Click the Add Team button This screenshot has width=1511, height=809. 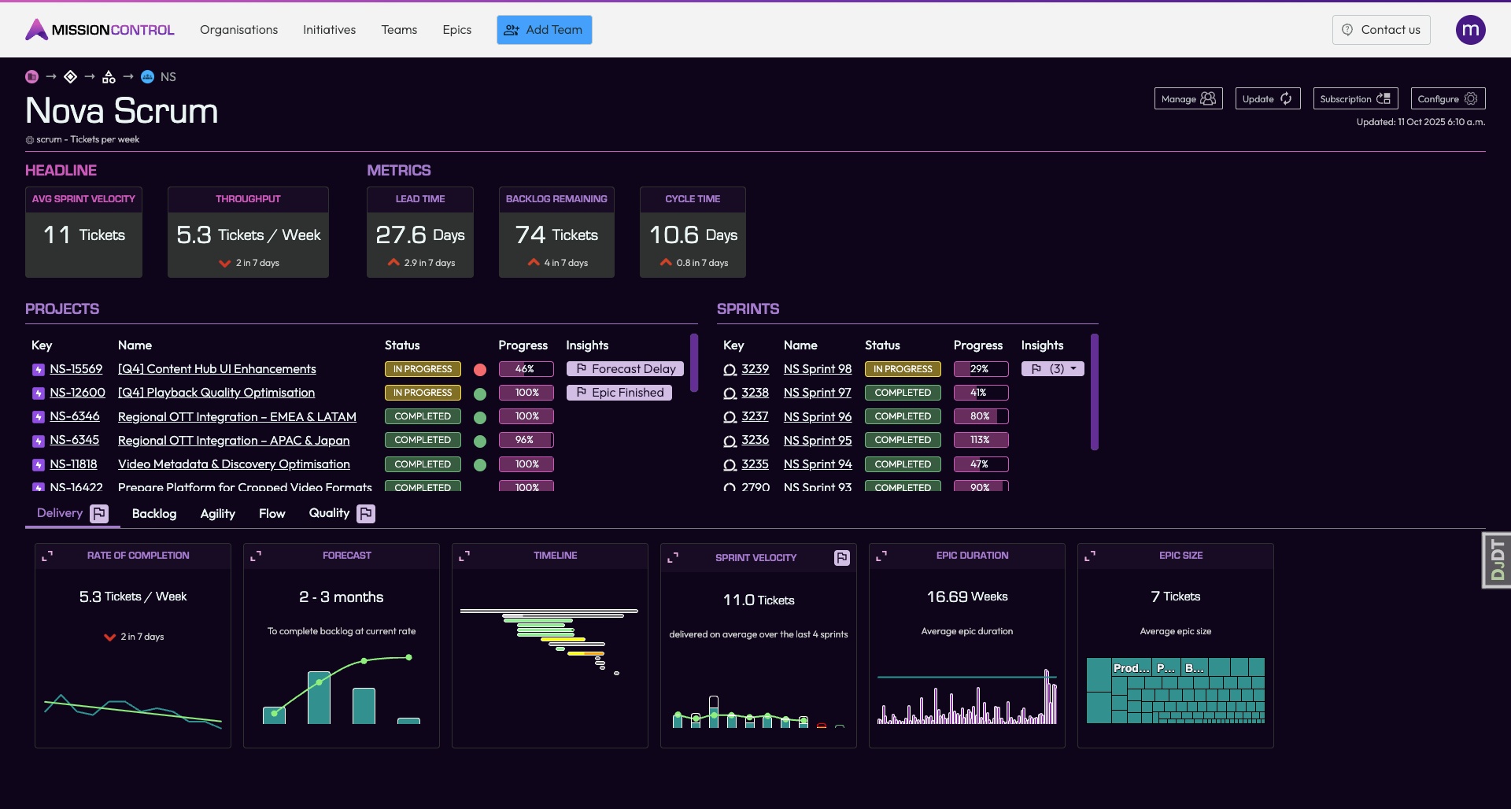[544, 30]
